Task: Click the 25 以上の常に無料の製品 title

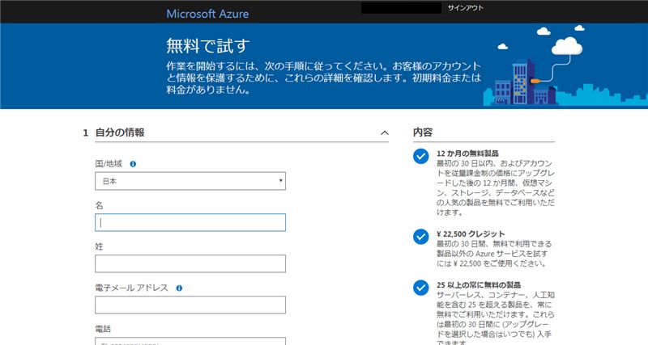Action: tap(479, 285)
